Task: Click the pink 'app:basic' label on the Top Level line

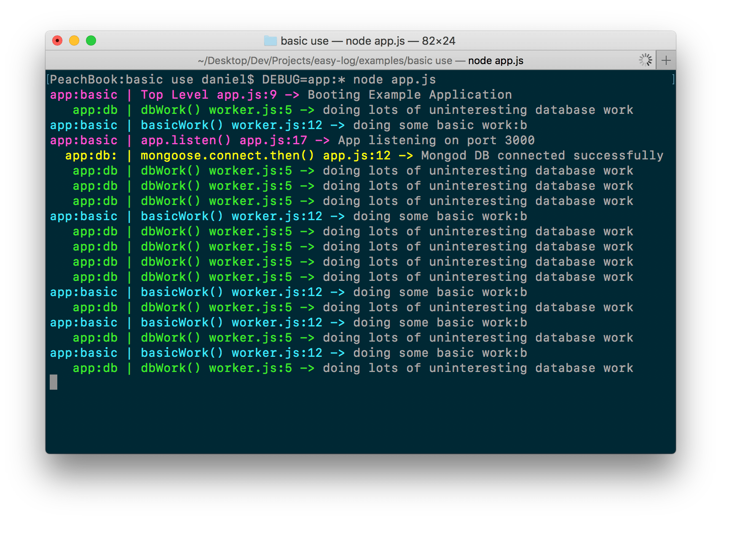Action: [x=83, y=95]
